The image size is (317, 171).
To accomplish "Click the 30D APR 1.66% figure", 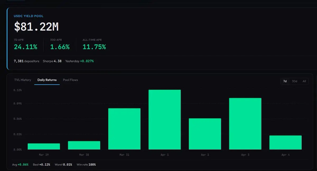I will pos(60,47).
